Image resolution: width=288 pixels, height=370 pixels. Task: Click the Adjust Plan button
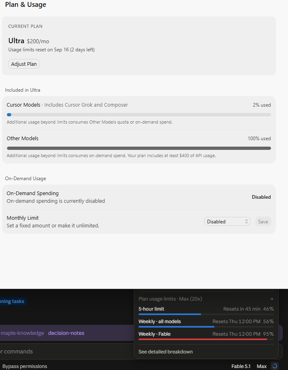pyautogui.click(x=24, y=64)
